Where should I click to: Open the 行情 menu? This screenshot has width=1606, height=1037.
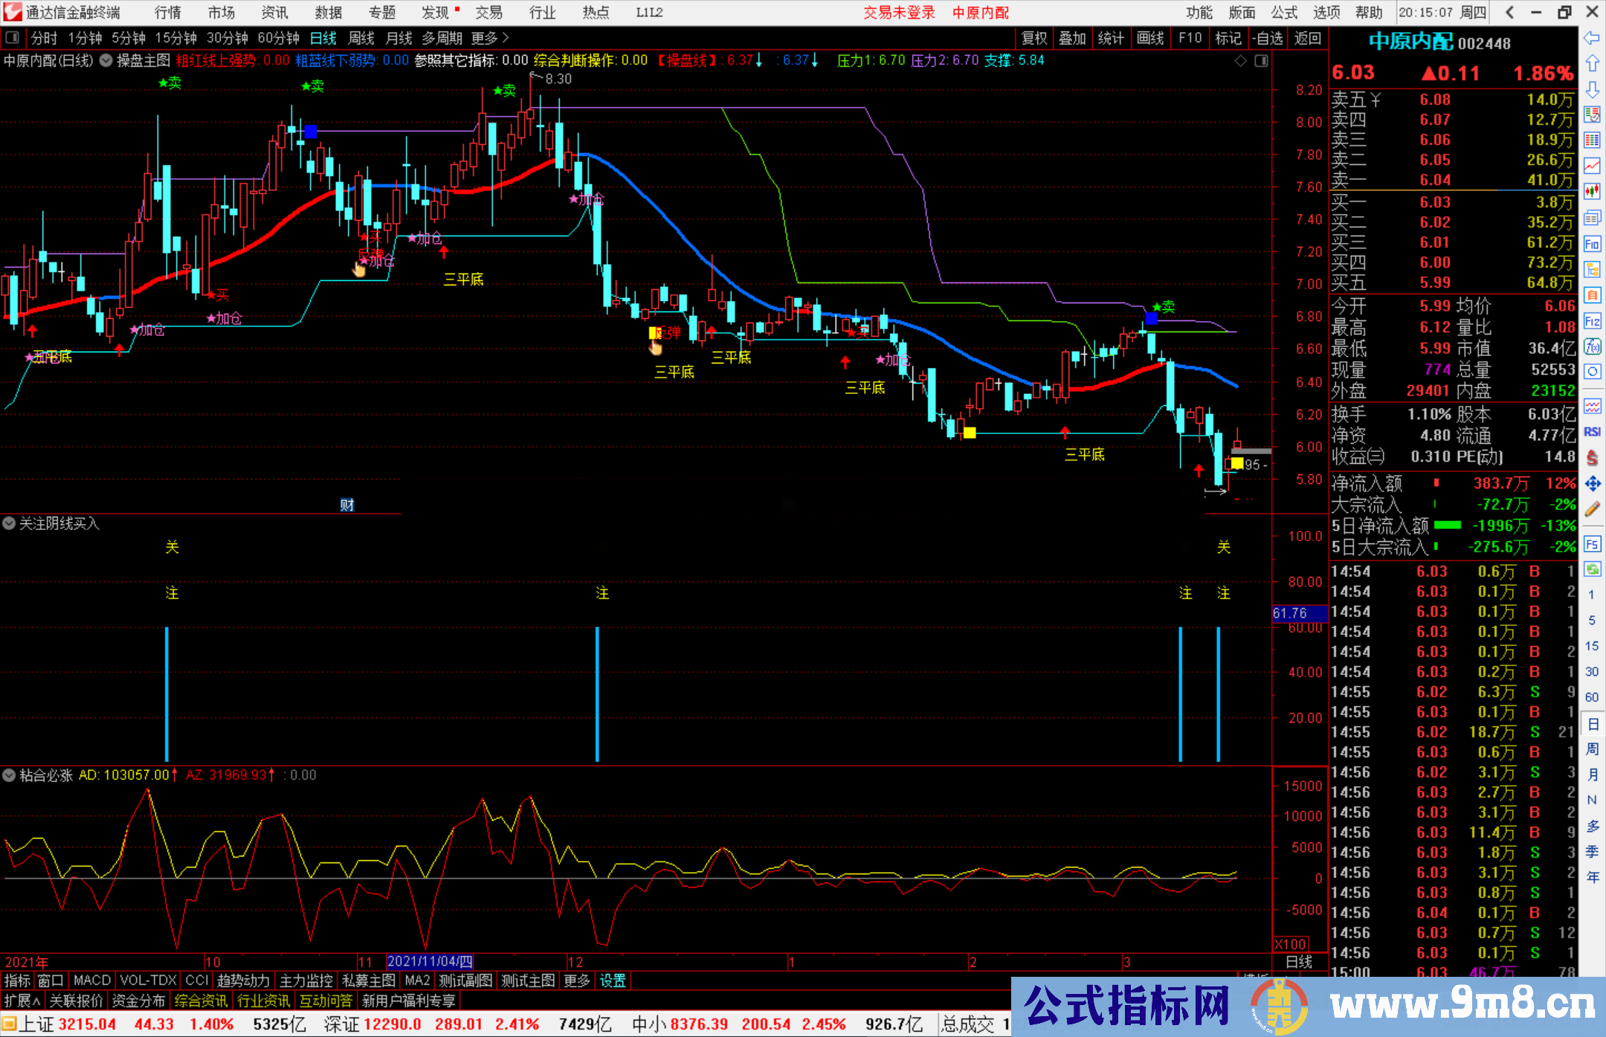168,13
